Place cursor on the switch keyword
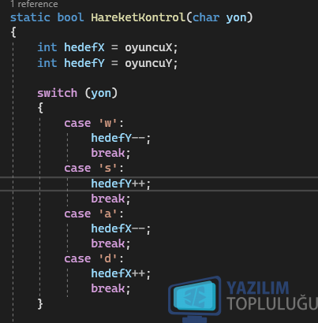Image resolution: width=318 pixels, height=323 pixels. (57, 93)
